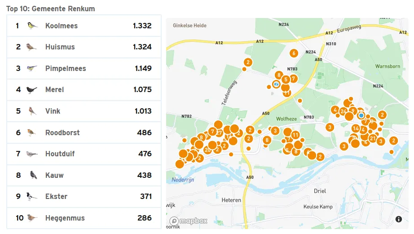Click the blue location dot near Warnsborn
414x234 pixels.
pos(361,115)
